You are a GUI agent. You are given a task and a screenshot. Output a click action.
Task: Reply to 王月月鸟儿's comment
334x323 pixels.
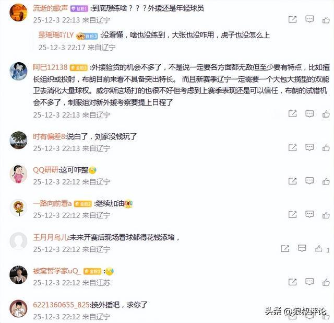(302, 248)
